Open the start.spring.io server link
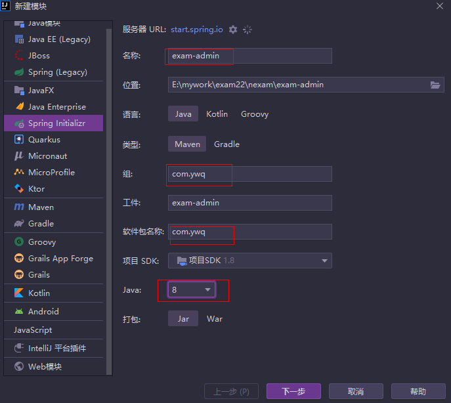The image size is (451, 403). click(197, 30)
